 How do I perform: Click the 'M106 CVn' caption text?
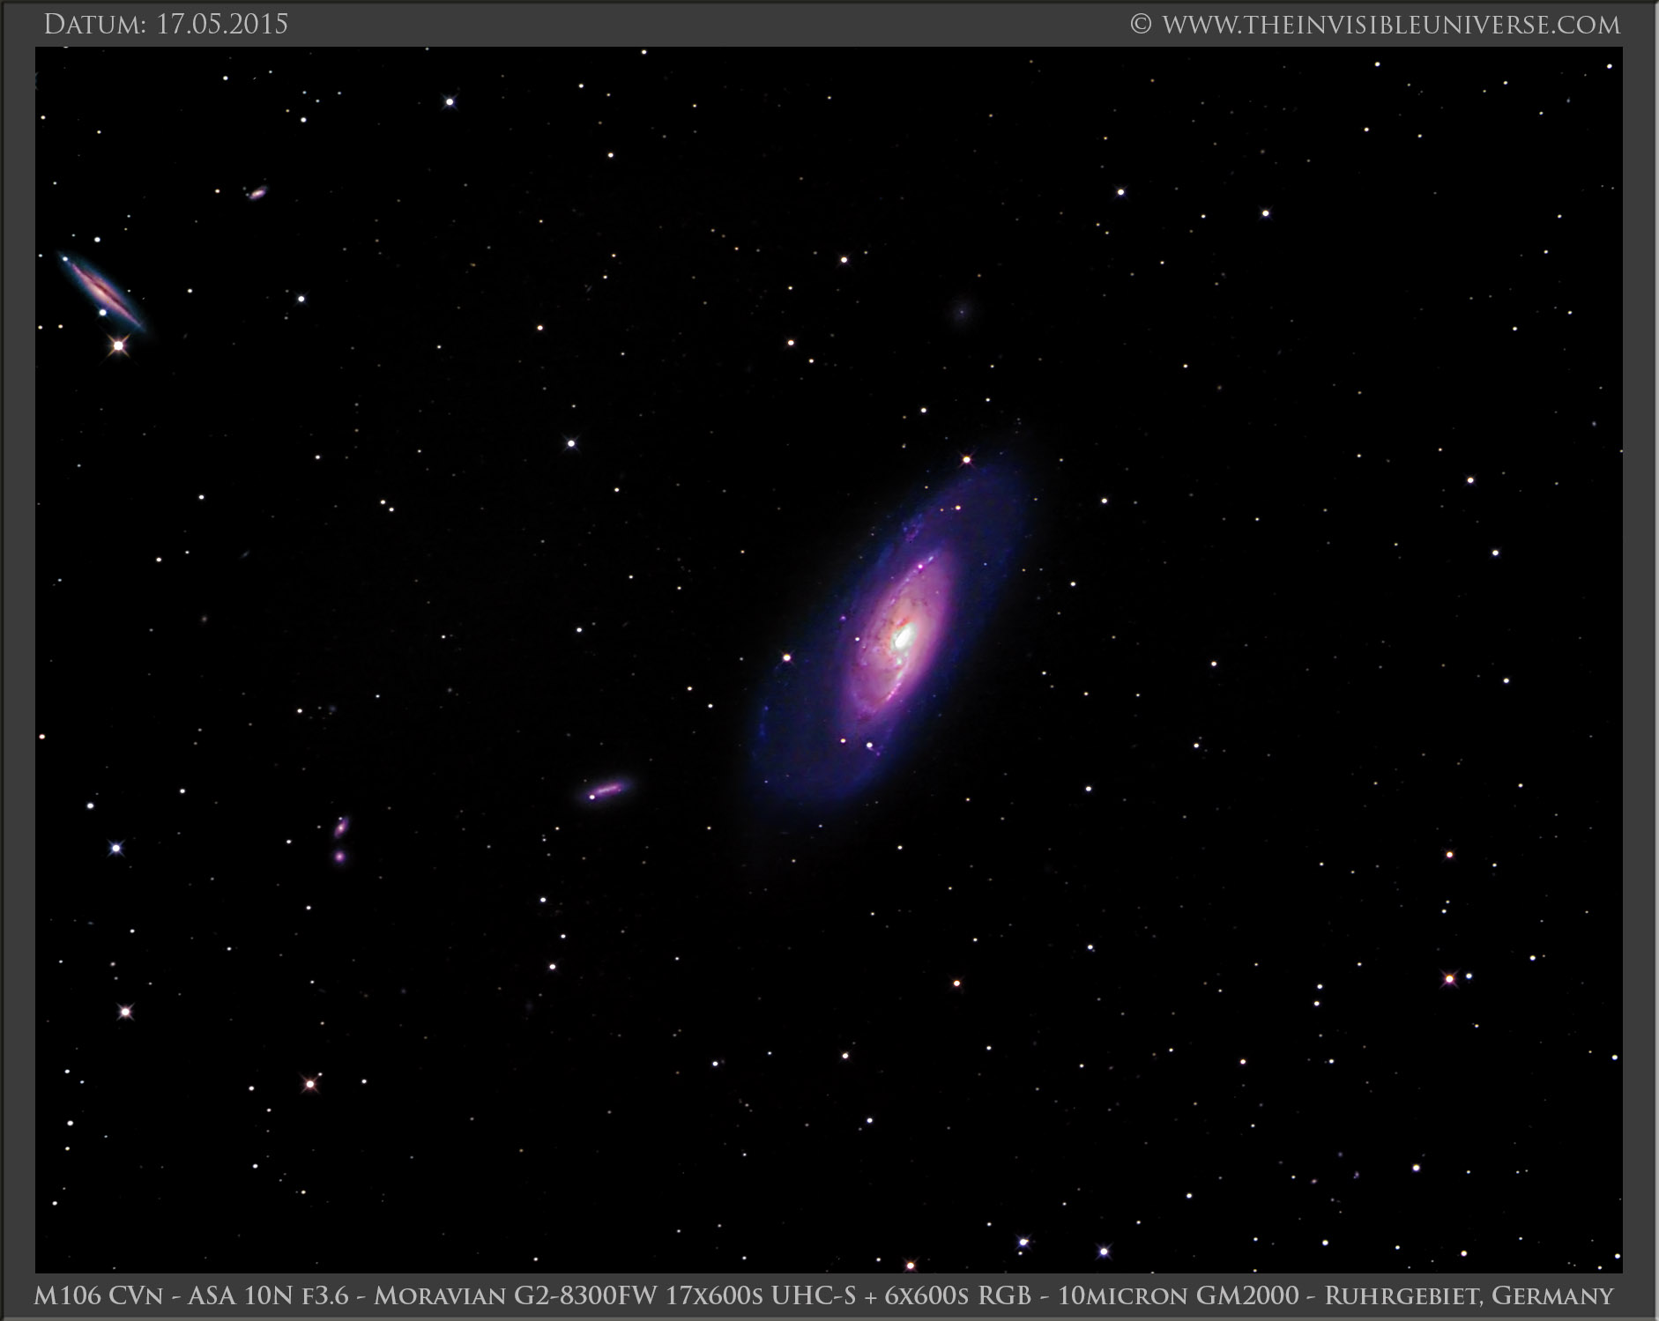point(88,1295)
